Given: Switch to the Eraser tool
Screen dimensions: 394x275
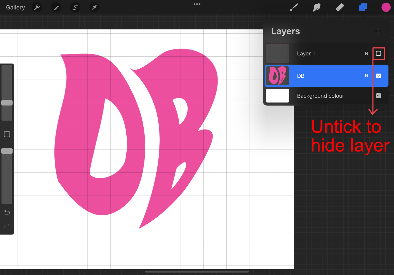Looking at the screenshot, I should [340, 7].
